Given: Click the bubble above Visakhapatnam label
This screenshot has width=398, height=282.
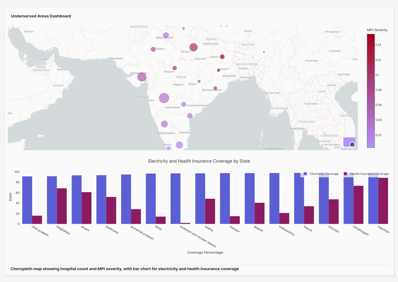Looking at the screenshot, I should click(x=183, y=104).
